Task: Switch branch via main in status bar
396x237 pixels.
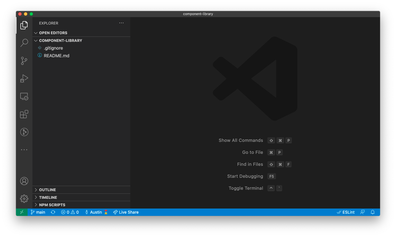Action: pos(38,212)
